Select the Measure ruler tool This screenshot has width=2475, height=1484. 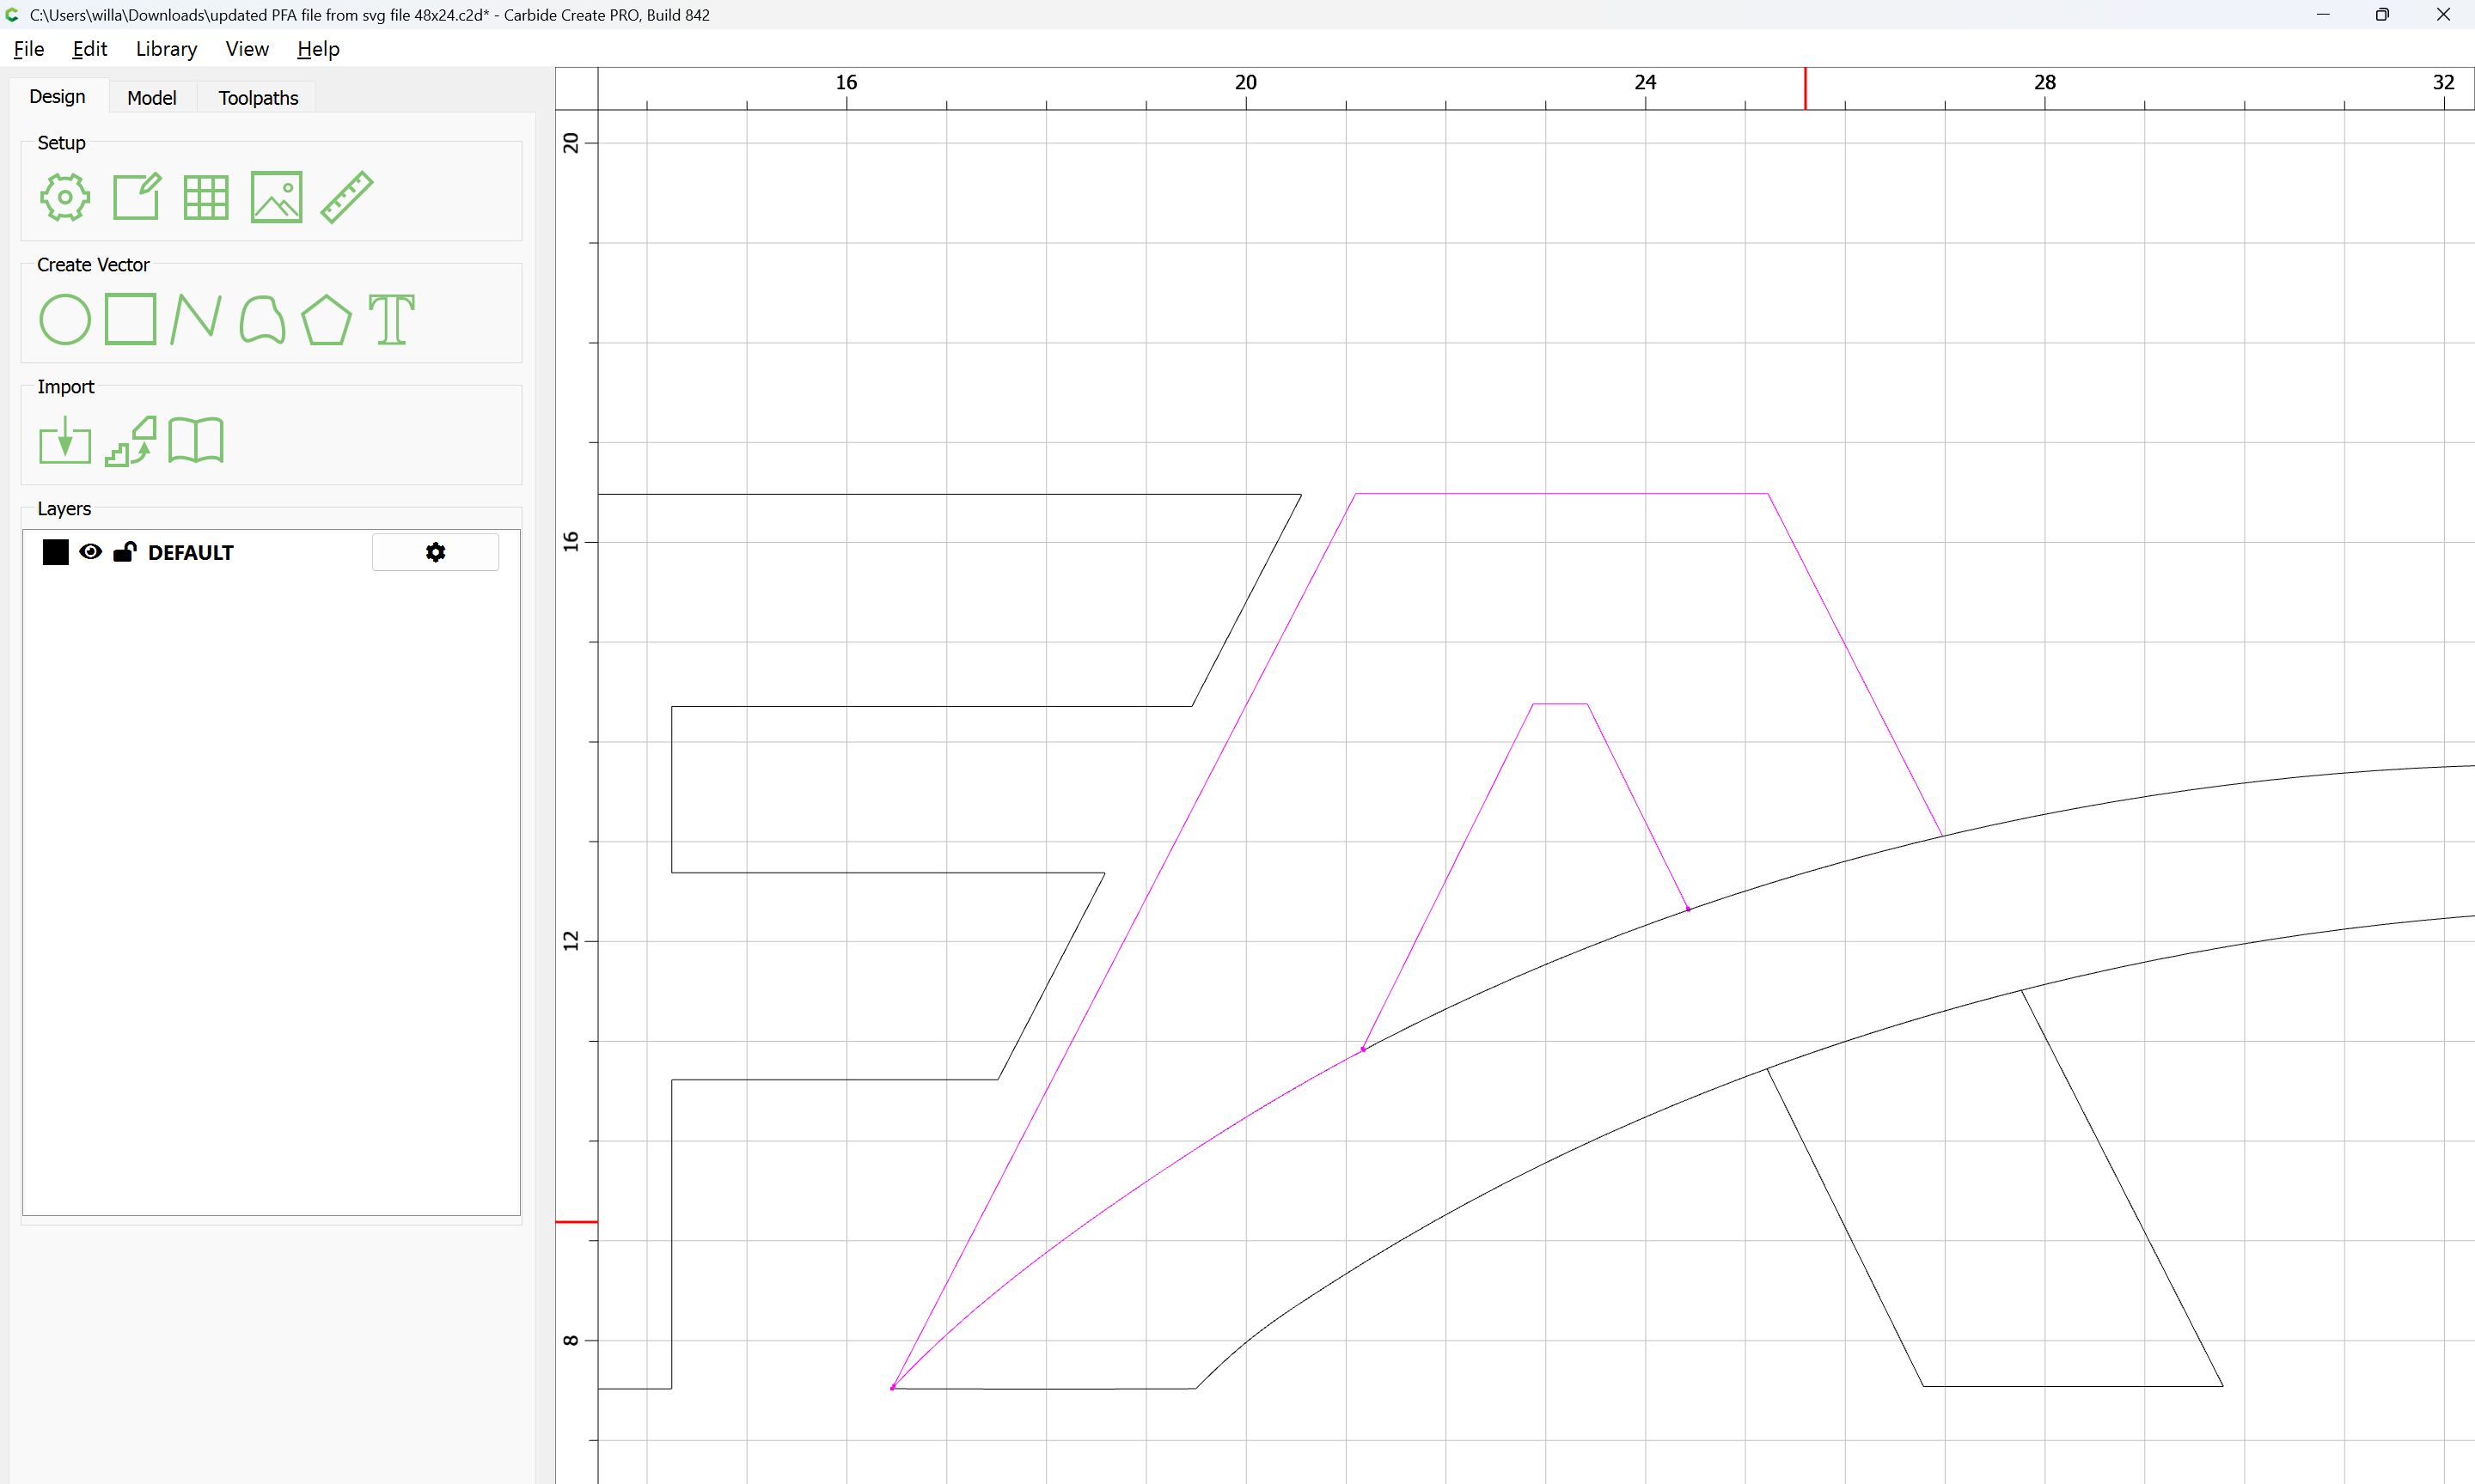click(x=347, y=197)
